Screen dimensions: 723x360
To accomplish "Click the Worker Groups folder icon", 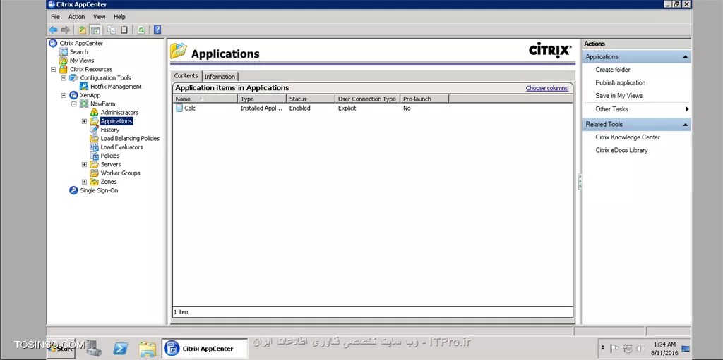I will pyautogui.click(x=94, y=173).
